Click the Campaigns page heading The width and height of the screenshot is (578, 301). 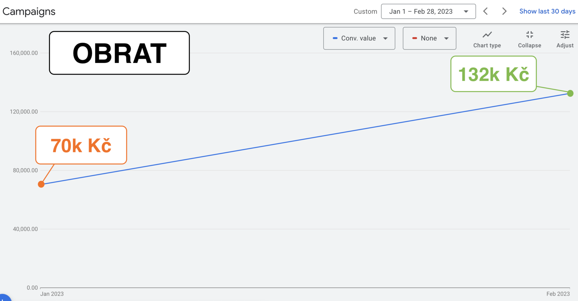(29, 11)
